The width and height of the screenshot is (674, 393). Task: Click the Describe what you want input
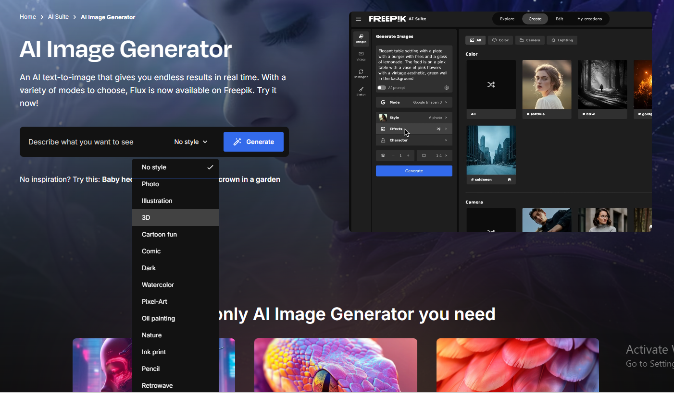coord(96,142)
